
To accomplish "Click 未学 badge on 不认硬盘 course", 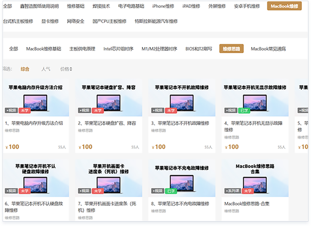I will pyautogui.click(x=25, y=191).
